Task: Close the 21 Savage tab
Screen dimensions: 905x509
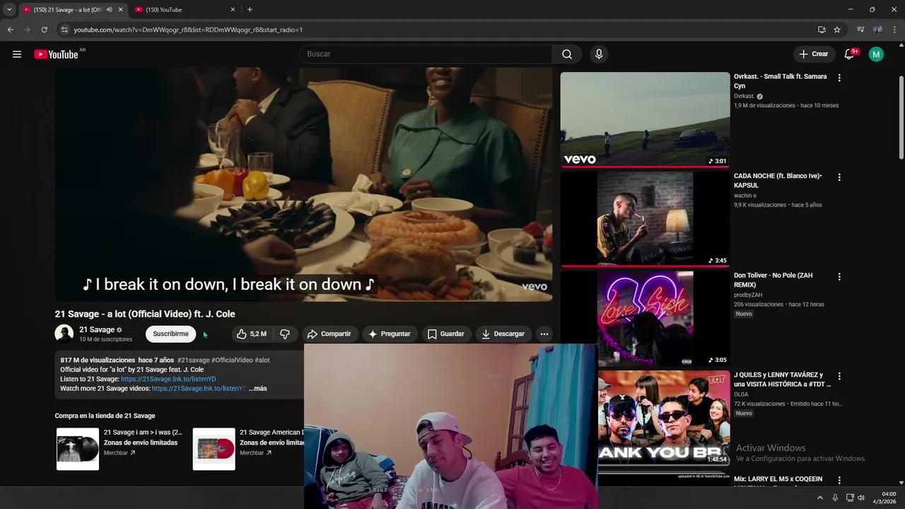Action: (x=120, y=10)
